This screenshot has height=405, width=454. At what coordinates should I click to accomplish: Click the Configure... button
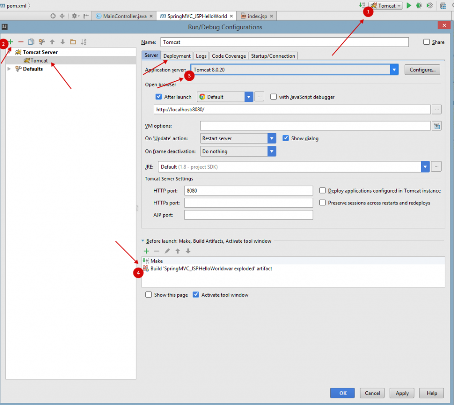422,70
